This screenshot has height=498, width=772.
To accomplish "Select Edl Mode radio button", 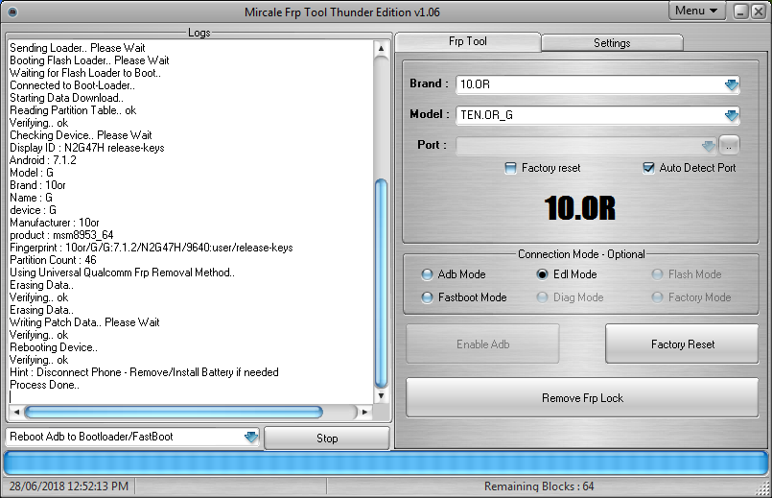I will pyautogui.click(x=542, y=274).
